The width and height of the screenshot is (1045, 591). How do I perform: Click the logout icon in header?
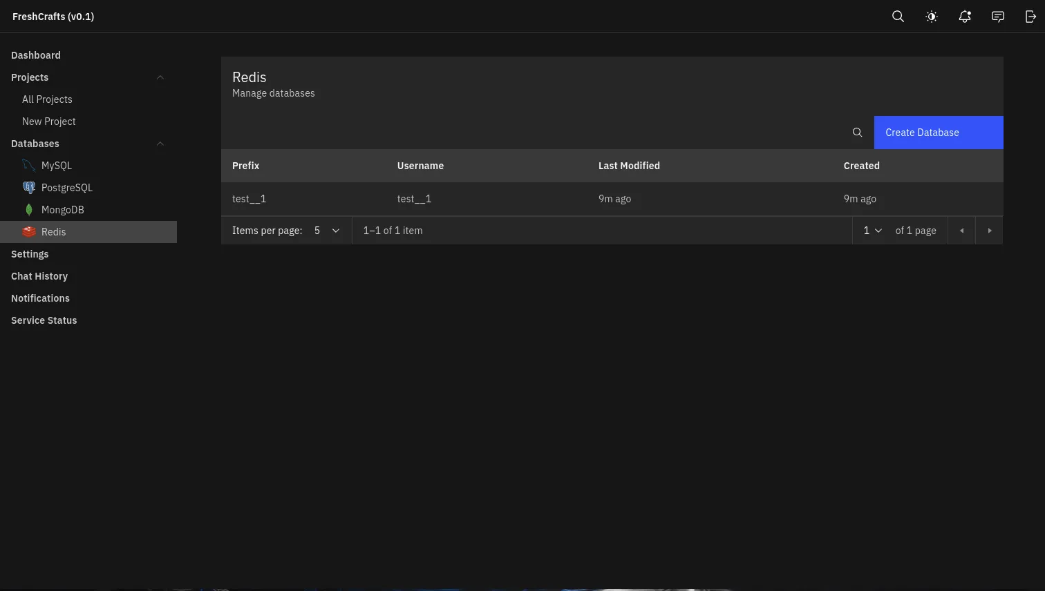click(1030, 17)
